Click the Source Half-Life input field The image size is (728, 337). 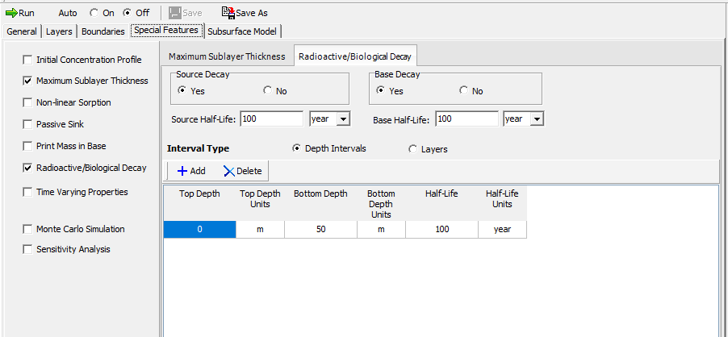click(x=272, y=119)
